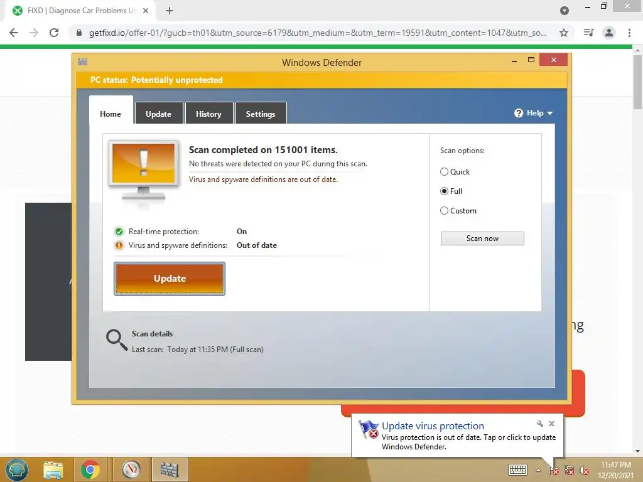Open Google Chrome from the taskbar
Image resolution: width=643 pixels, height=482 pixels.
(90, 469)
